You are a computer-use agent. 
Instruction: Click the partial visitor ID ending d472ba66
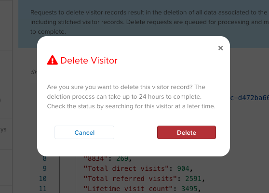point(250,98)
